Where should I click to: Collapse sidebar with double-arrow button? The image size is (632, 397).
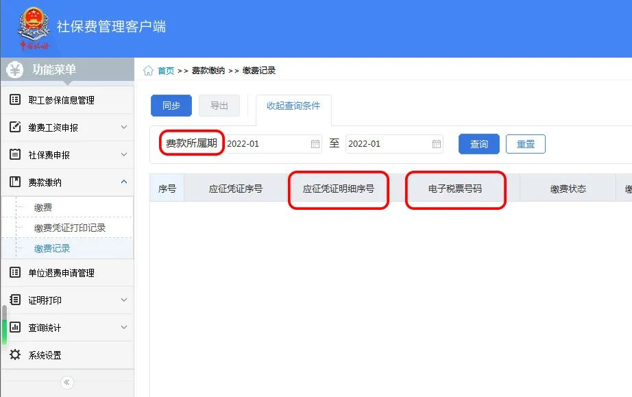coord(67,383)
